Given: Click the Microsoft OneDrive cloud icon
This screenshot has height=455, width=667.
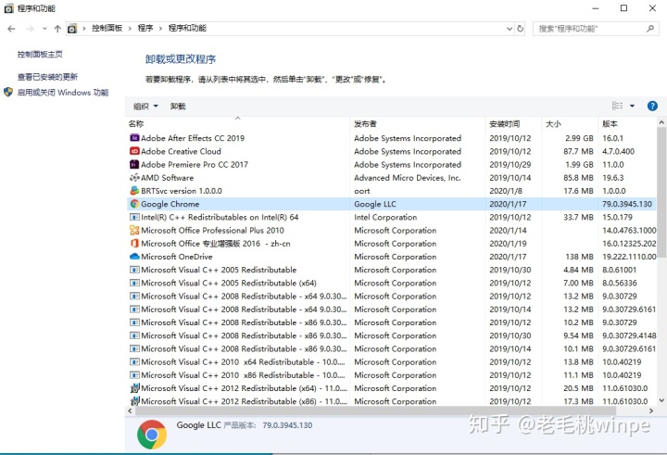Looking at the screenshot, I should [x=134, y=257].
